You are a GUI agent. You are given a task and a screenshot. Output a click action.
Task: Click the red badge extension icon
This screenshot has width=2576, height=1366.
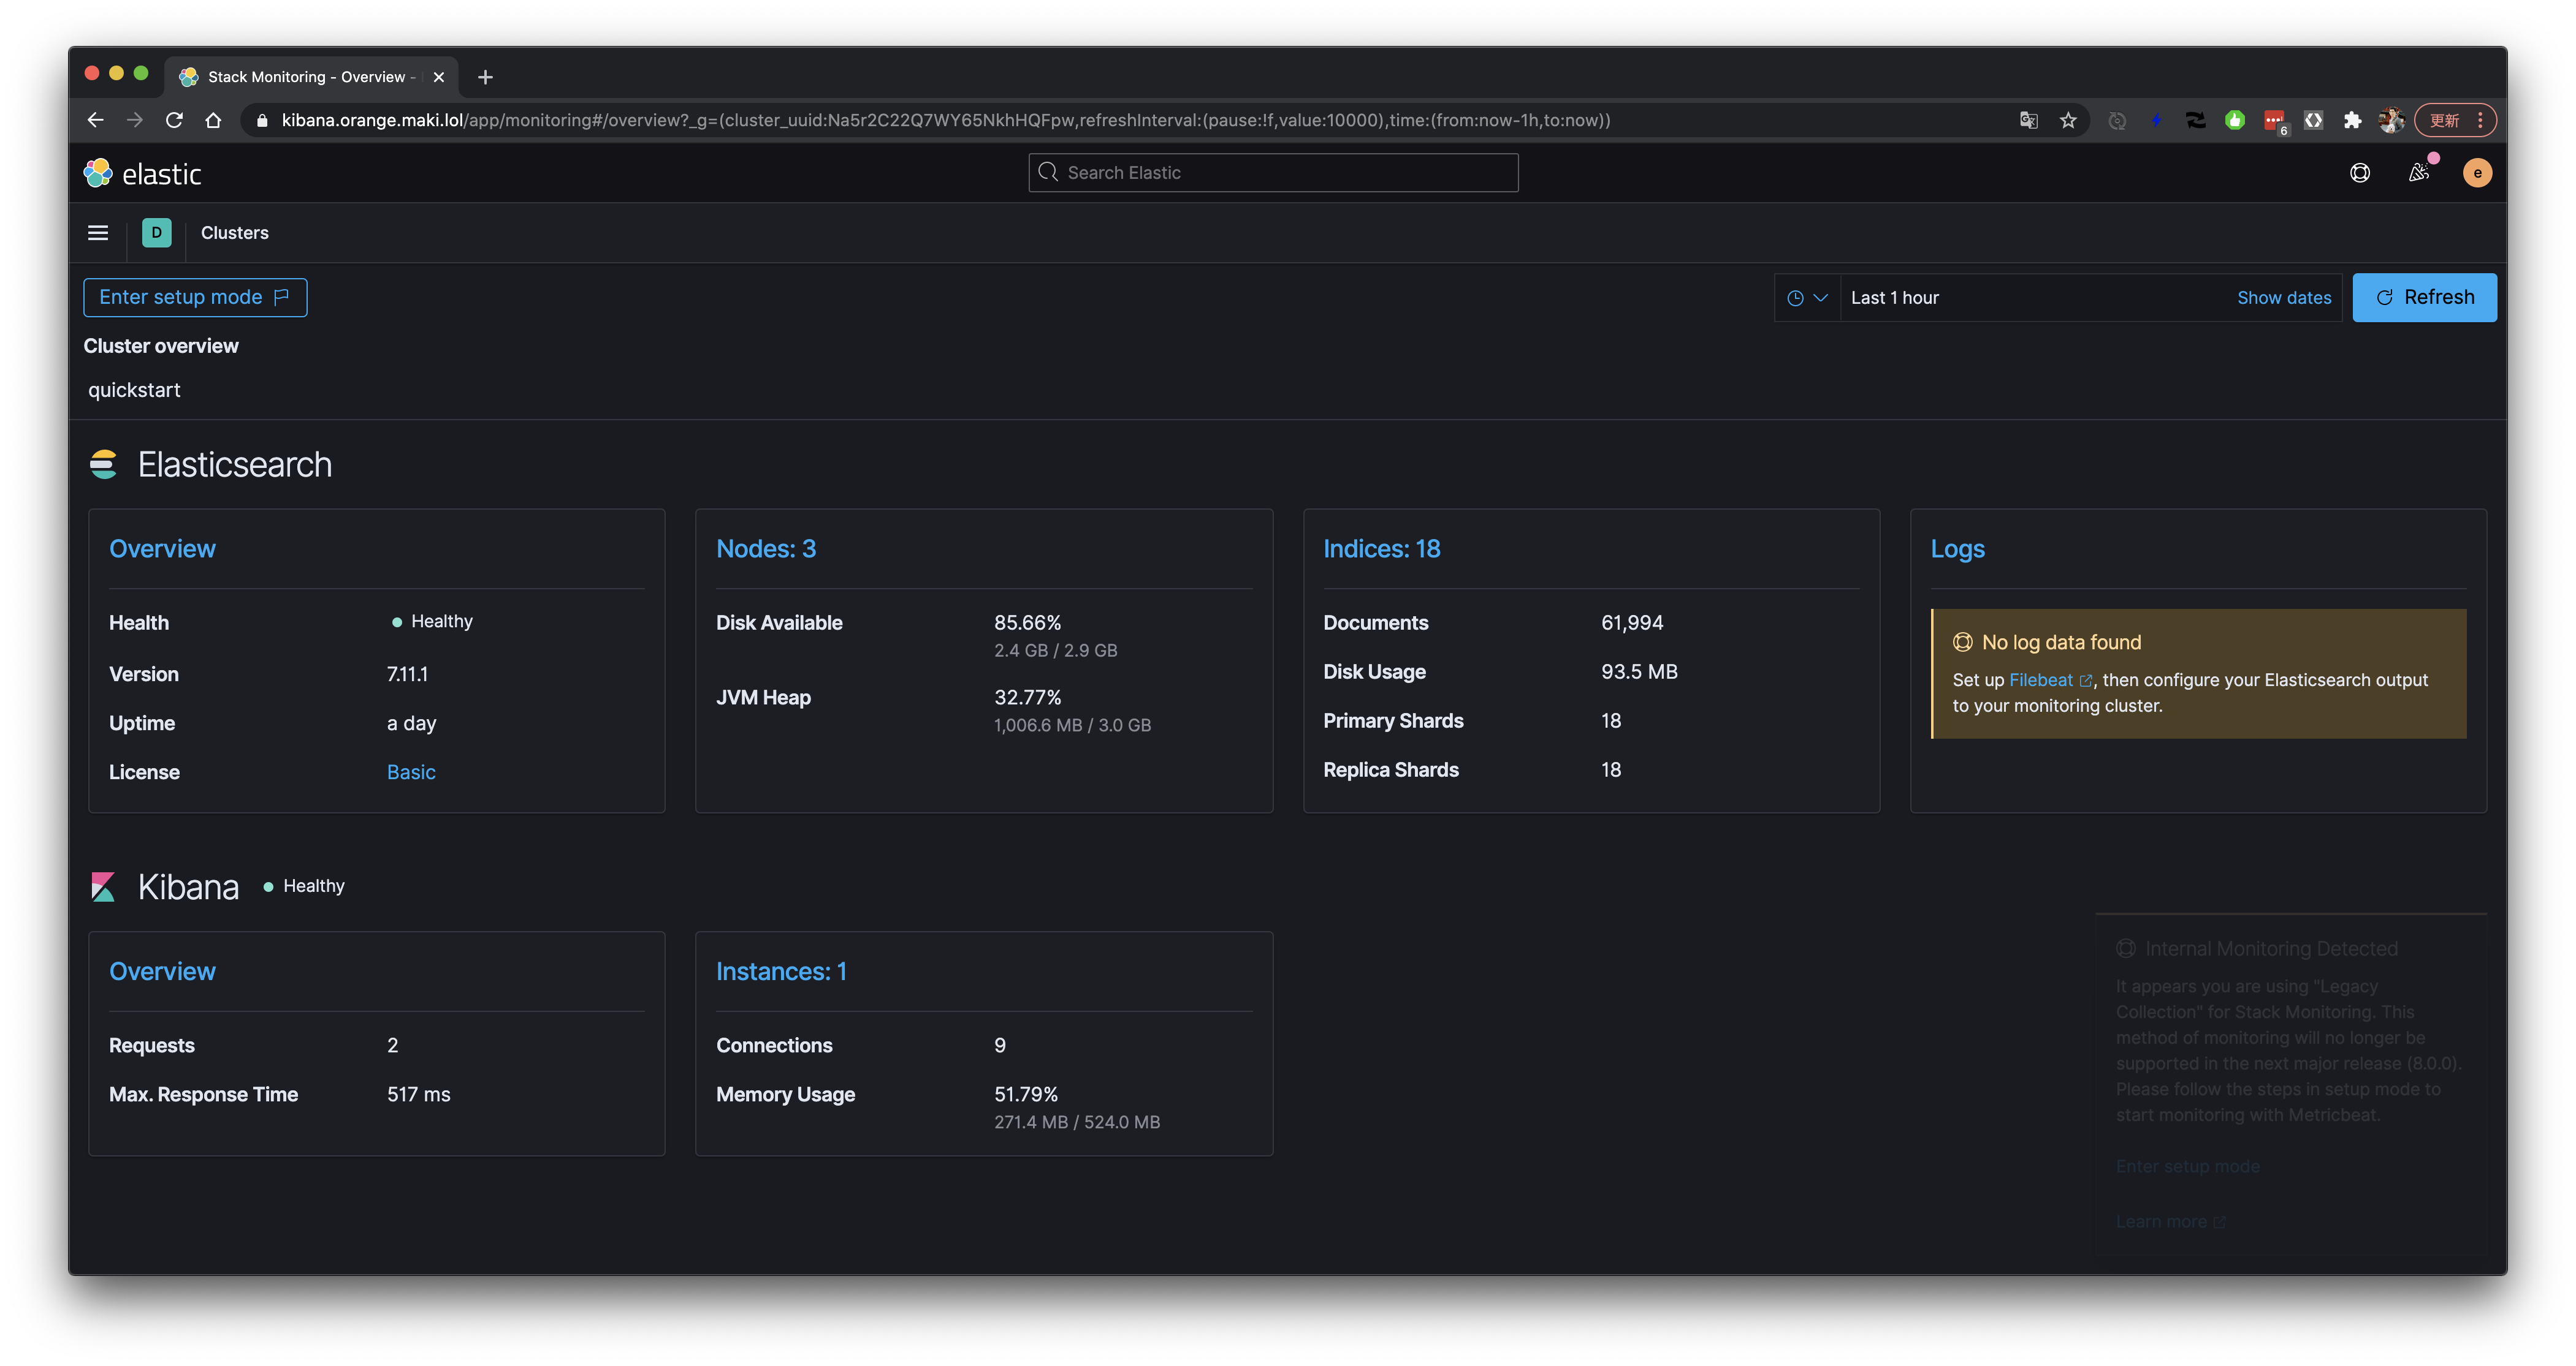(x=2275, y=122)
